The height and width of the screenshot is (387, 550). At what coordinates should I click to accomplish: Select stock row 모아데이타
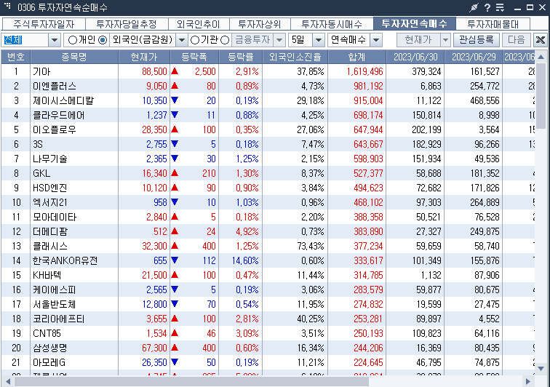click(x=268, y=217)
